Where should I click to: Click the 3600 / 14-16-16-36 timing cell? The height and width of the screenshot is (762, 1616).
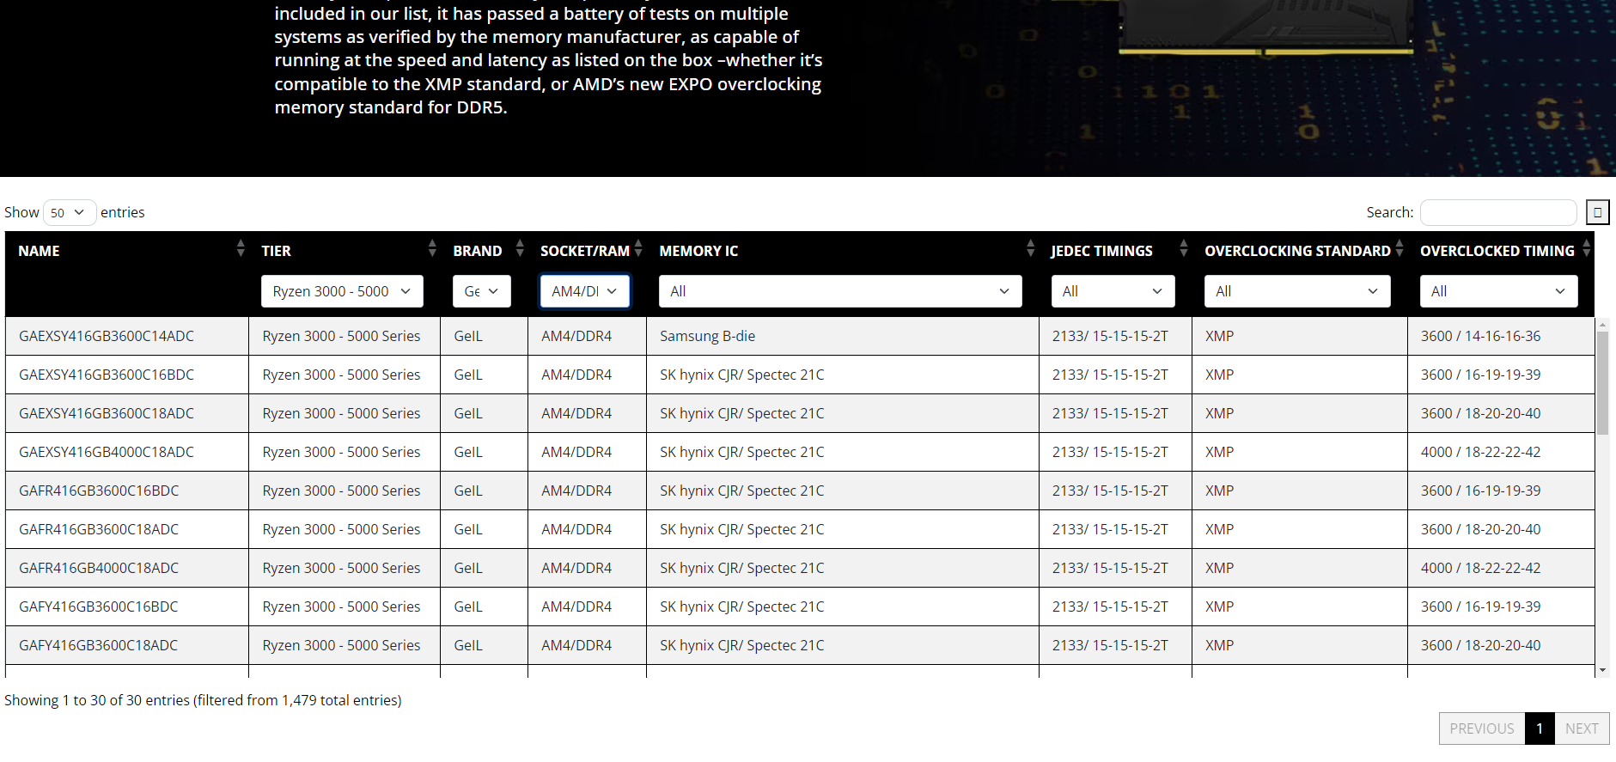point(1501,336)
